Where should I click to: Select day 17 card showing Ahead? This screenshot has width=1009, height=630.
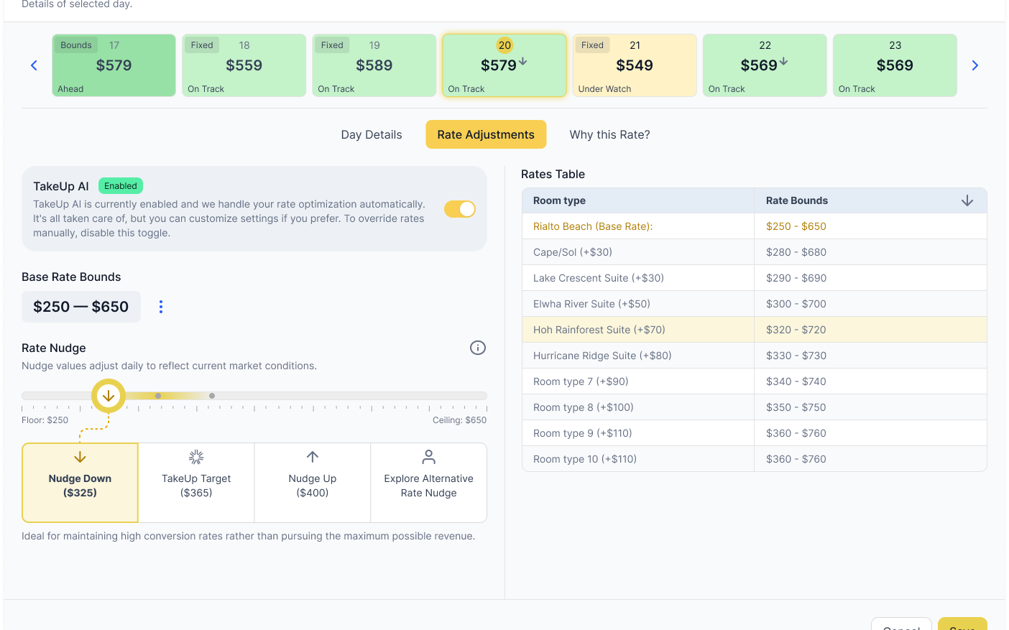coord(114,65)
